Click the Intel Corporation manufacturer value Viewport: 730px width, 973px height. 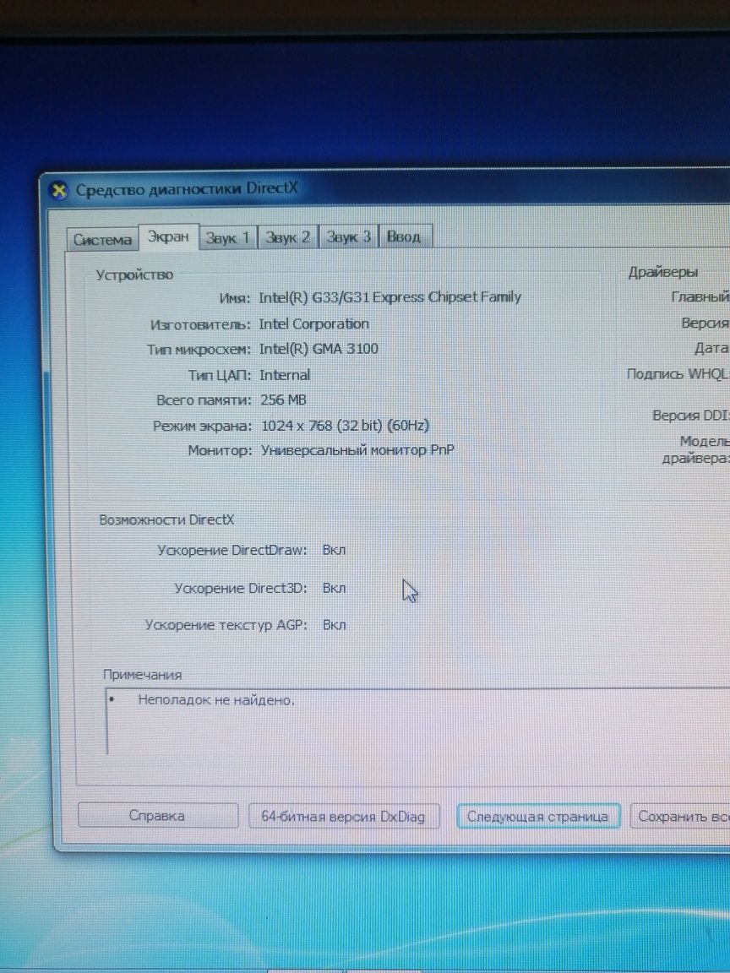pos(313,324)
